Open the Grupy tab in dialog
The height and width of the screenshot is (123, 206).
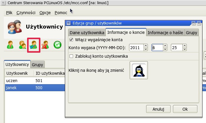(x=192, y=33)
